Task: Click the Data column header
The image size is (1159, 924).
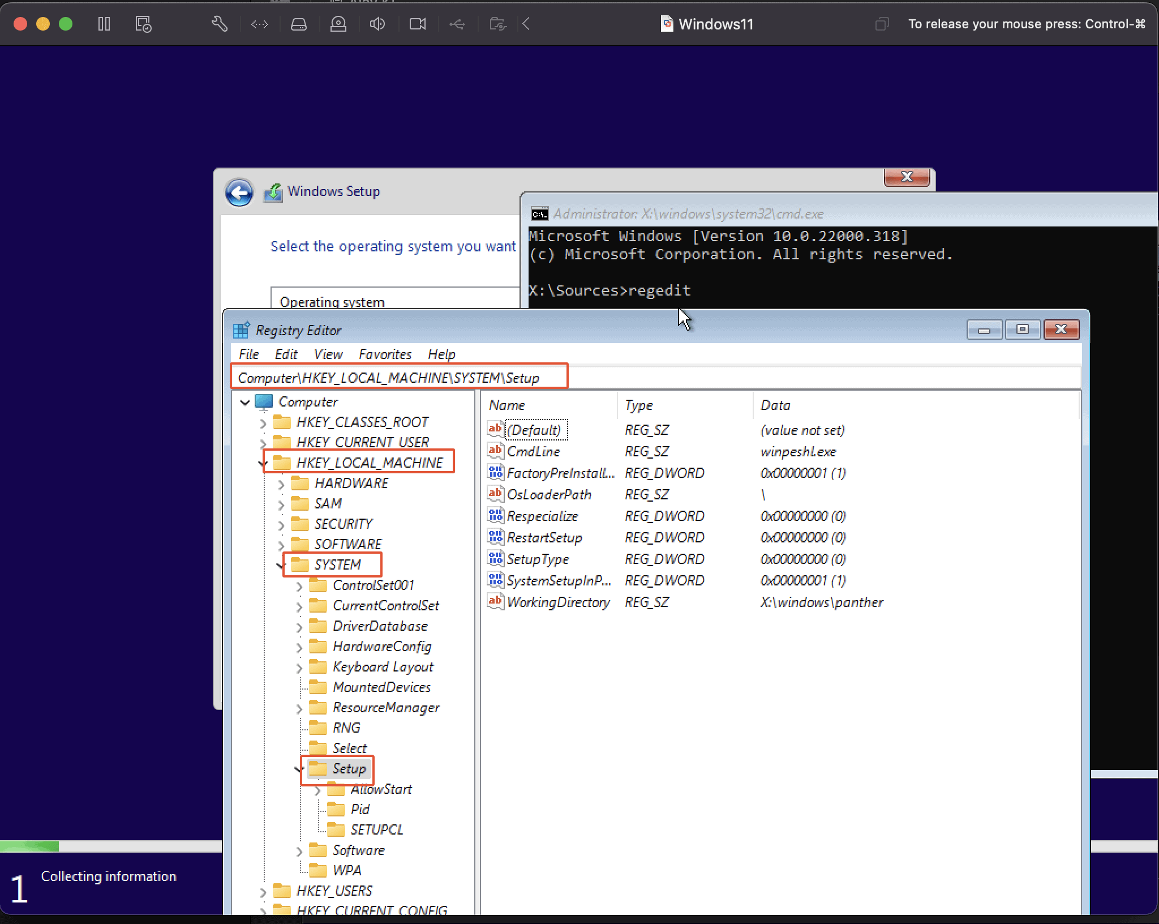Action: (916, 405)
